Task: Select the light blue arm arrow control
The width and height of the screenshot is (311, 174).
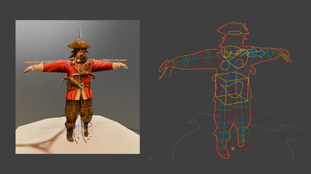Action: pos(259,53)
